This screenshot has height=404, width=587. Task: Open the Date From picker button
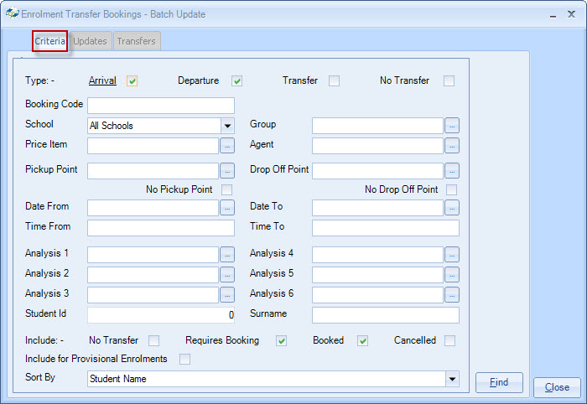point(227,208)
